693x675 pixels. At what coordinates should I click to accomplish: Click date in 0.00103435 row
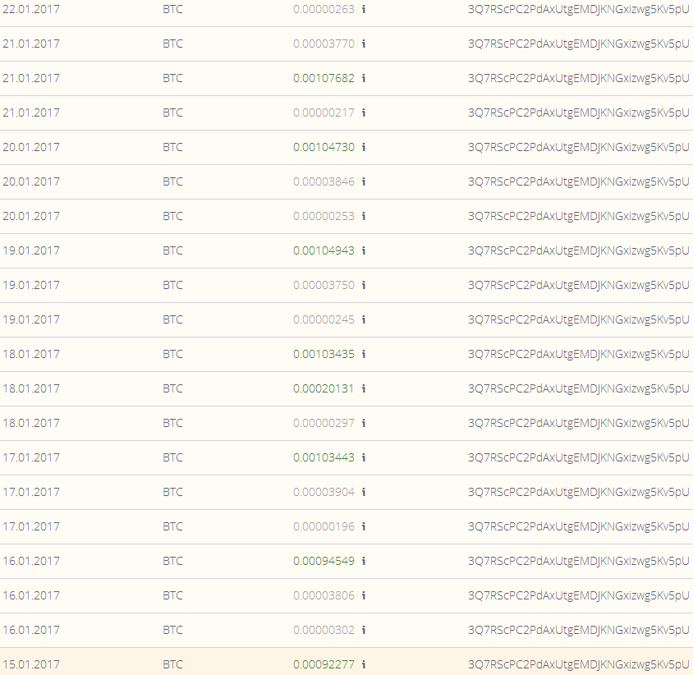tap(31, 354)
